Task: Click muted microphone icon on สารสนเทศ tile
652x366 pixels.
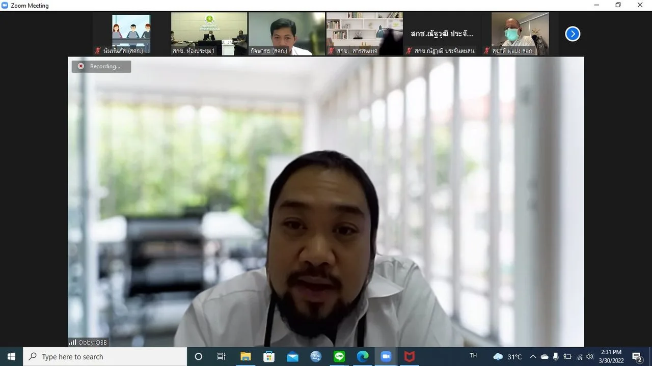Action: pyautogui.click(x=331, y=51)
